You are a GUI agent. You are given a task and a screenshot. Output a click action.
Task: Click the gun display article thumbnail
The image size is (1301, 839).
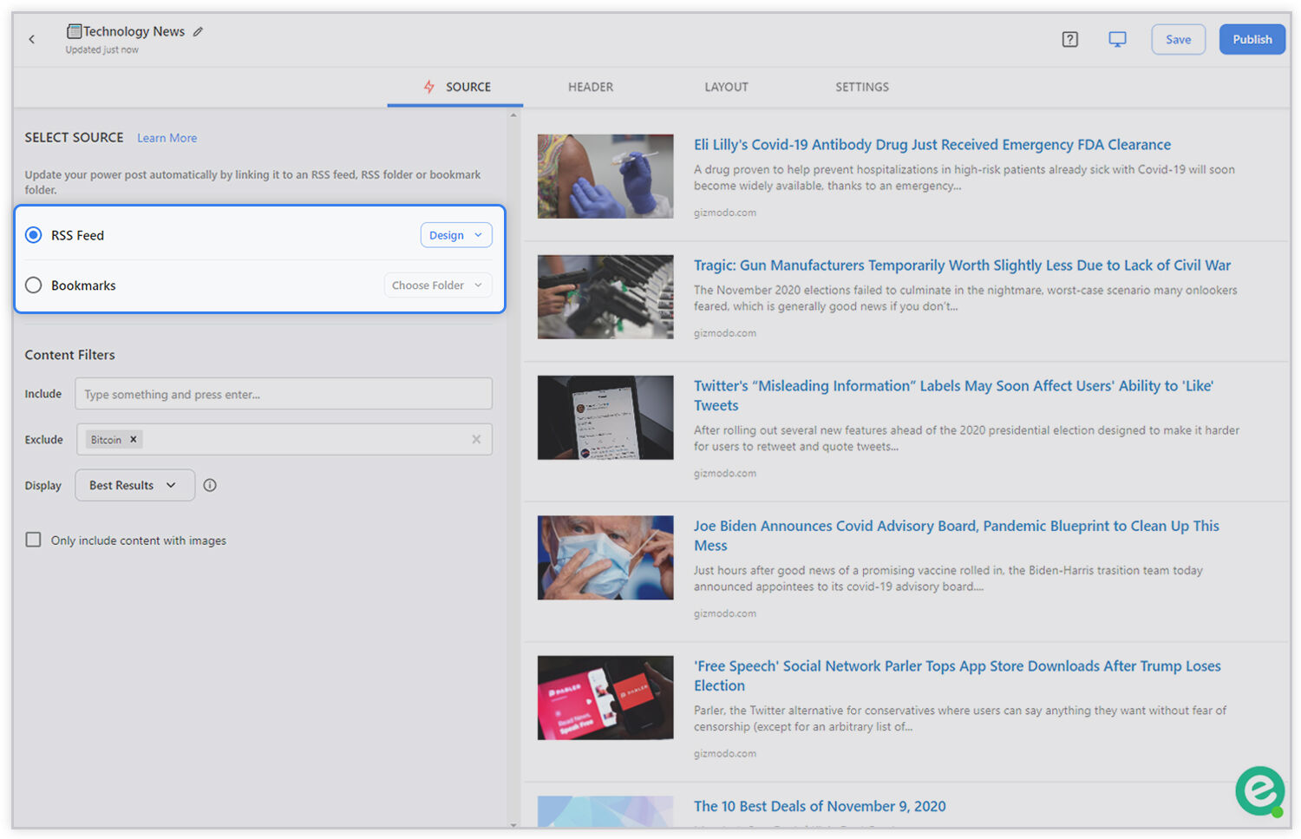coord(605,297)
